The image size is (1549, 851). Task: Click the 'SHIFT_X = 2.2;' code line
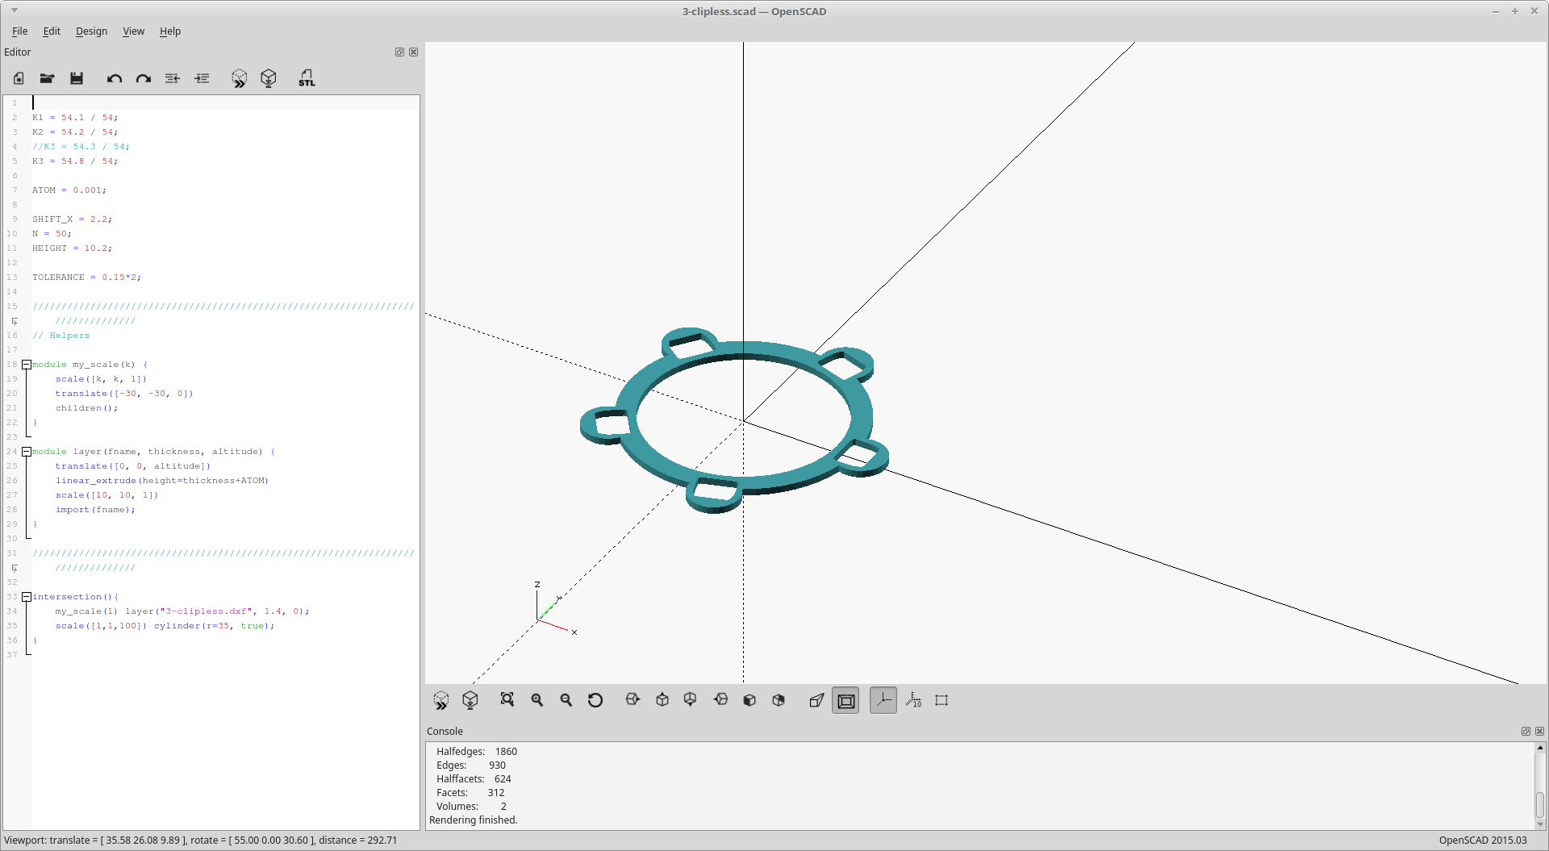click(73, 219)
